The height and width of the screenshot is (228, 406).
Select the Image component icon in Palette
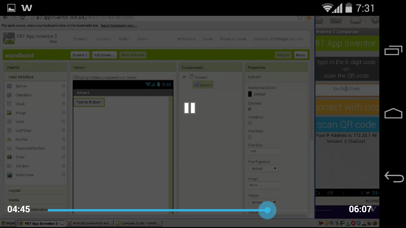coord(9,113)
